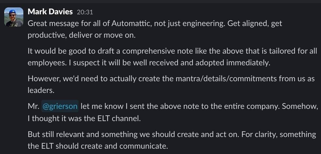Click the line "productive, deliver or move on."

click(82, 35)
